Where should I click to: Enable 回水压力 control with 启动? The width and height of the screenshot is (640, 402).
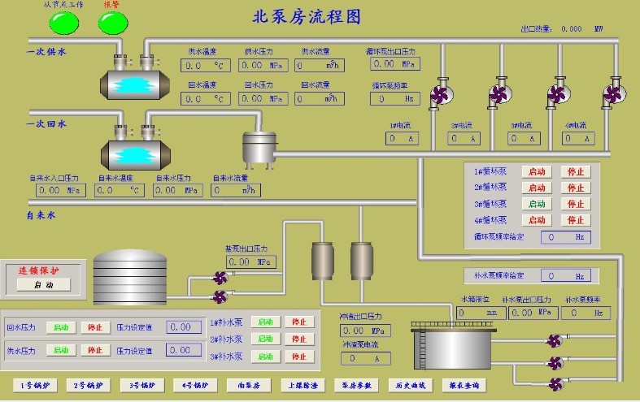click(x=61, y=327)
